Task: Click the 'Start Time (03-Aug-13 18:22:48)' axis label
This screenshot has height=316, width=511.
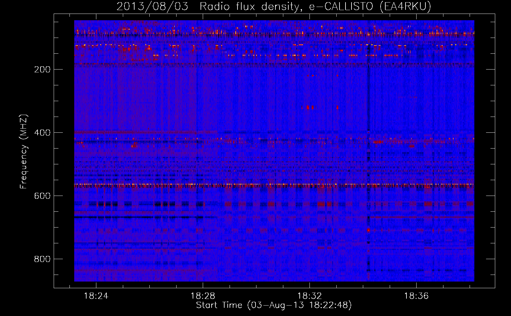Action: [x=274, y=305]
